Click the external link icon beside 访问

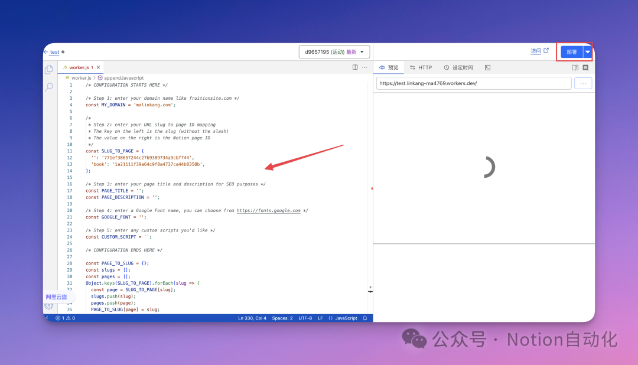click(546, 50)
